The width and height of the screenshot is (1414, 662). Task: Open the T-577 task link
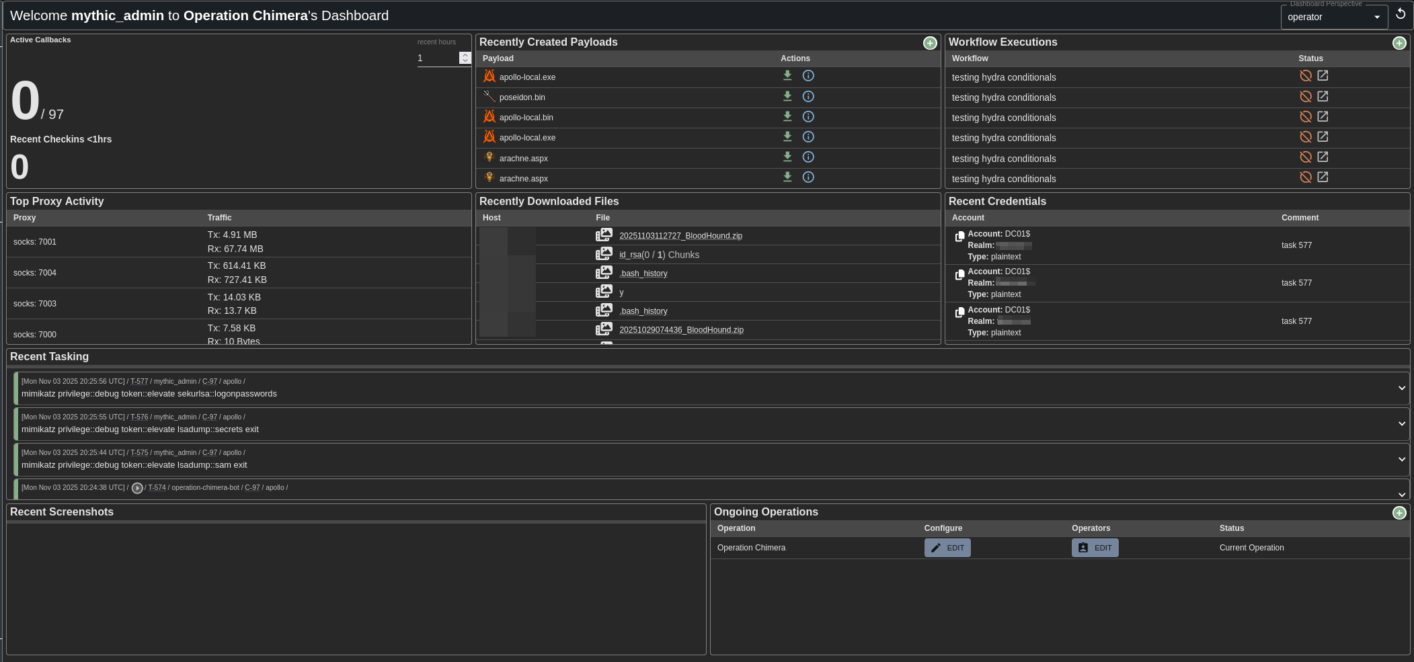139,381
